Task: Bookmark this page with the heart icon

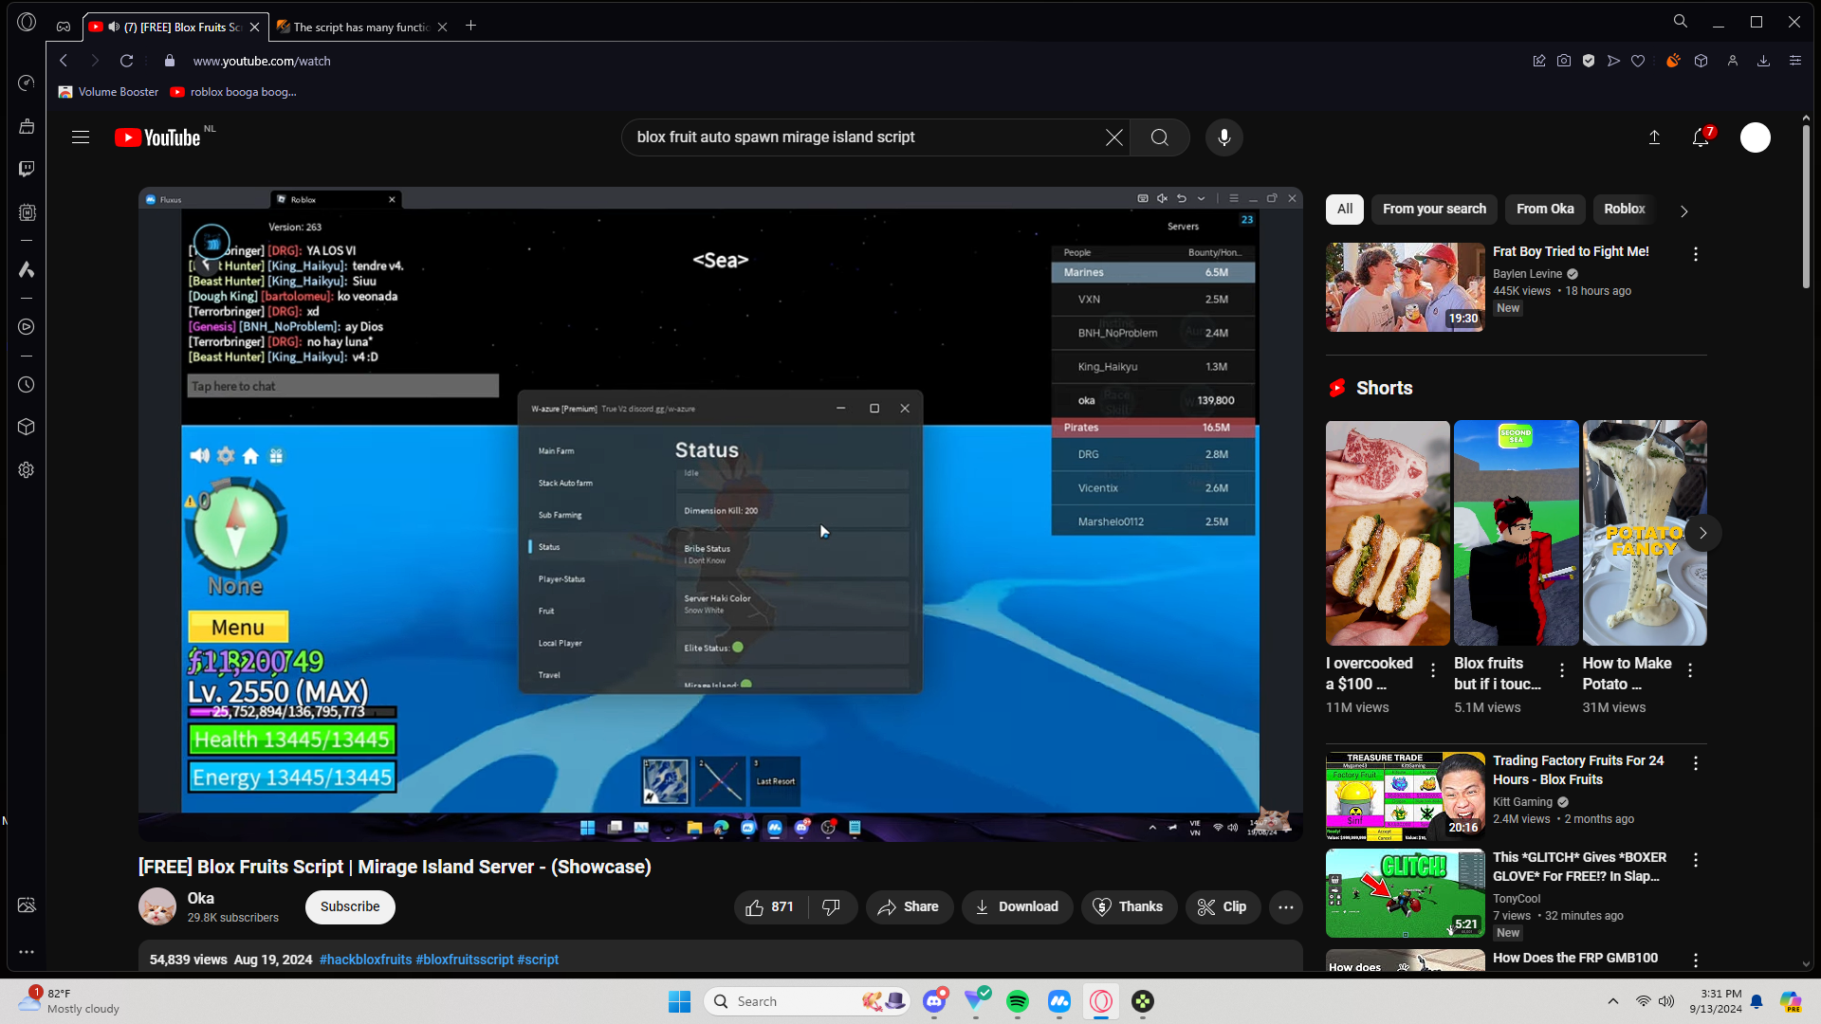Action: pos(1638,61)
